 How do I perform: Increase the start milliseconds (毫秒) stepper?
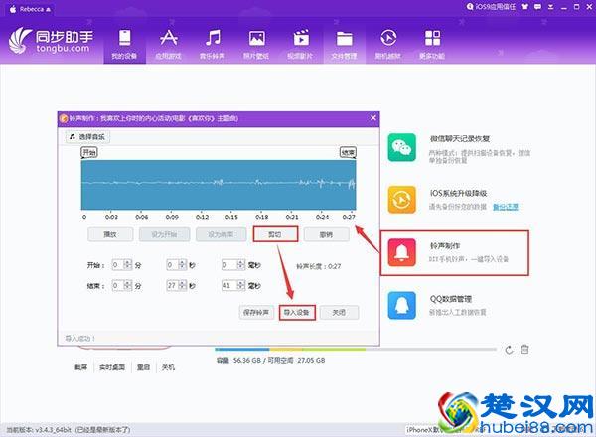pyautogui.click(x=240, y=262)
